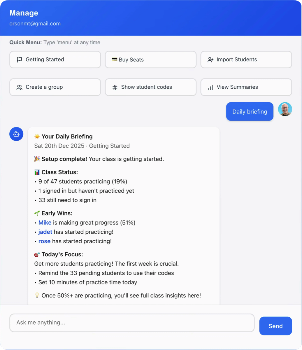Screen dimensions: 302x350
Task: Open the jadet student link
Action: 45,232
